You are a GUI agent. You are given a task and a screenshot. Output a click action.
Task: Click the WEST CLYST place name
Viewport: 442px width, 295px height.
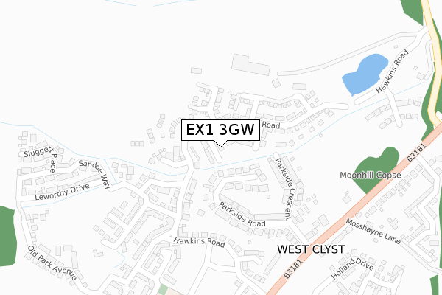pyautogui.click(x=311, y=249)
